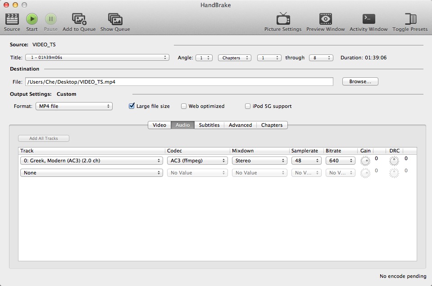Adjust the DRC knob of Greek track
Screen dimensions: 432x286
(x=394, y=161)
